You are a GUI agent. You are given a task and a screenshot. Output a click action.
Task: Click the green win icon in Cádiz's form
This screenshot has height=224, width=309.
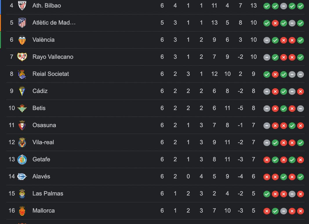(283, 92)
